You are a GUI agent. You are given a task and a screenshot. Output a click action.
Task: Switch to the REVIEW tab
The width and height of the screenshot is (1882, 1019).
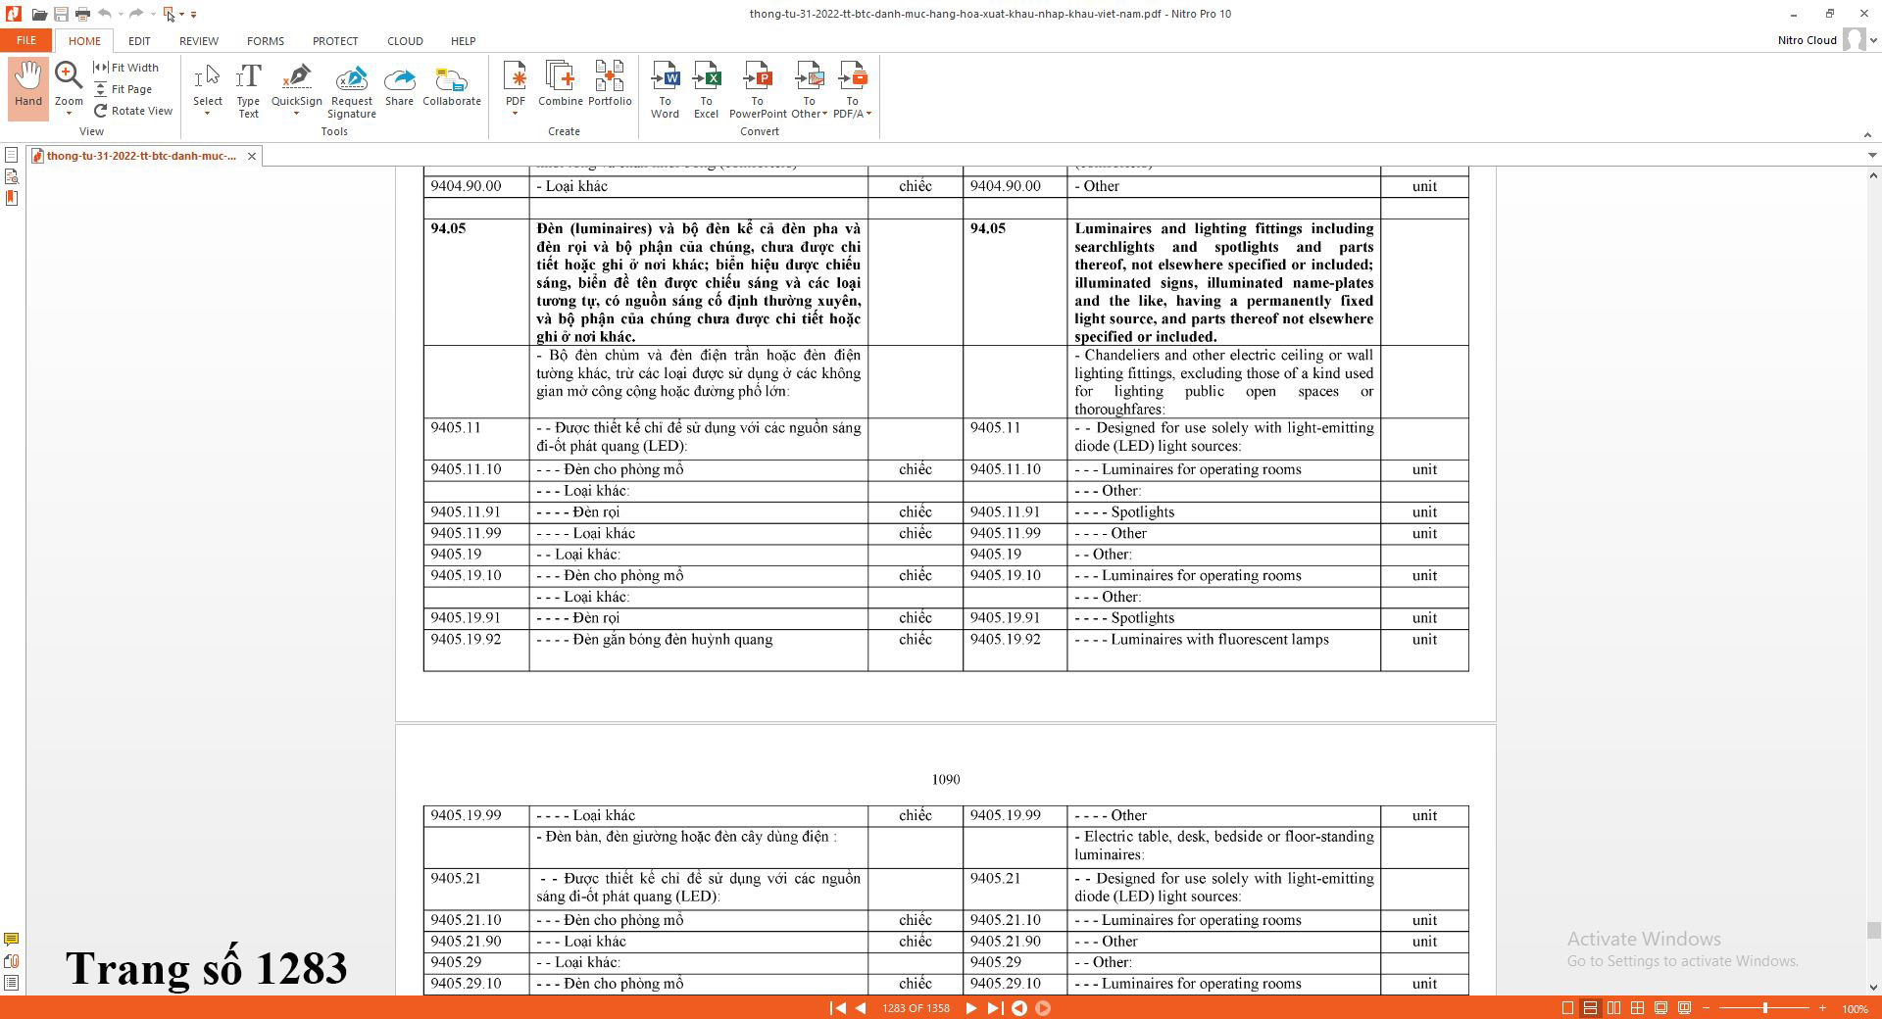coord(199,41)
